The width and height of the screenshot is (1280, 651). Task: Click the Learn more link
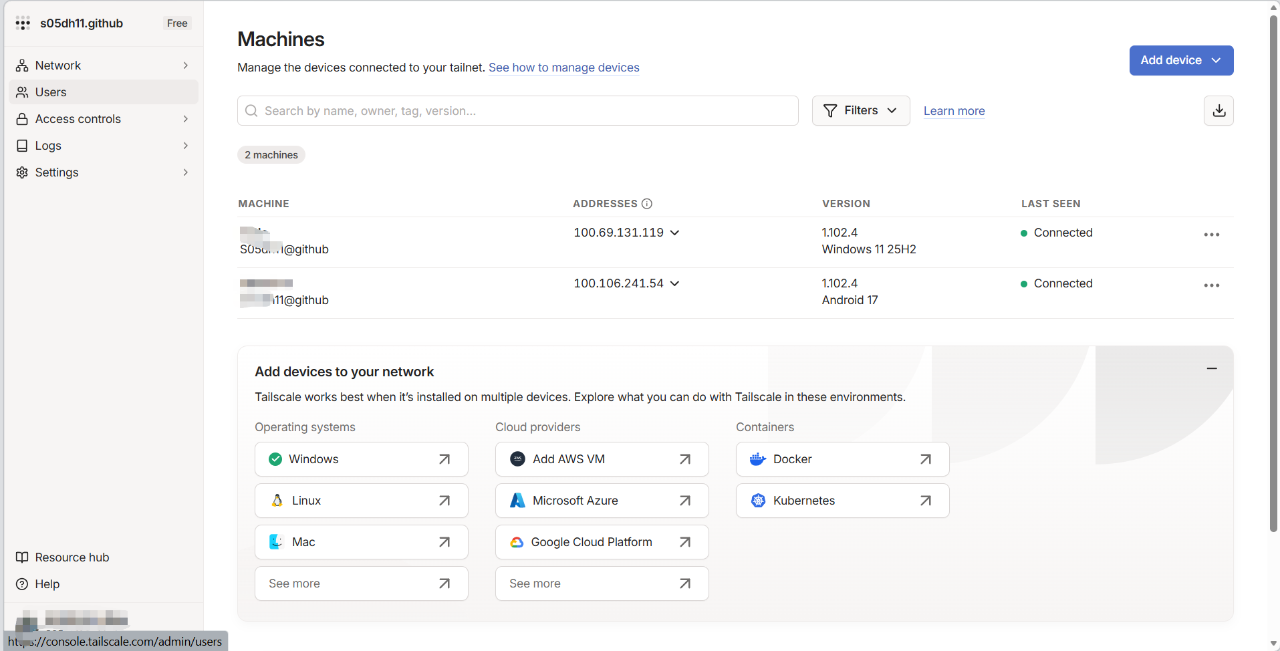click(954, 111)
